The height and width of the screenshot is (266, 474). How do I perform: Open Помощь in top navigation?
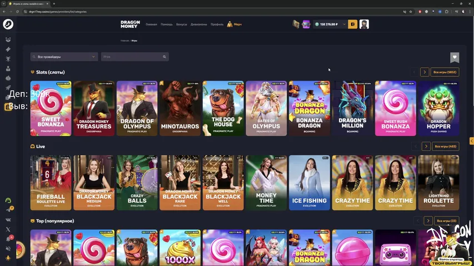pos(167,24)
